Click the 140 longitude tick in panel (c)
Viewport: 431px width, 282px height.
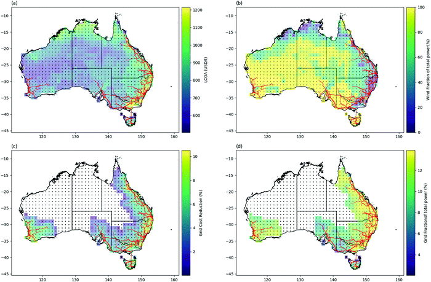pyautogui.click(x=108, y=280)
